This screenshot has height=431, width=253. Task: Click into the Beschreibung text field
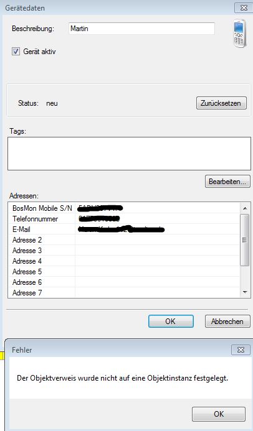pyautogui.click(x=141, y=29)
